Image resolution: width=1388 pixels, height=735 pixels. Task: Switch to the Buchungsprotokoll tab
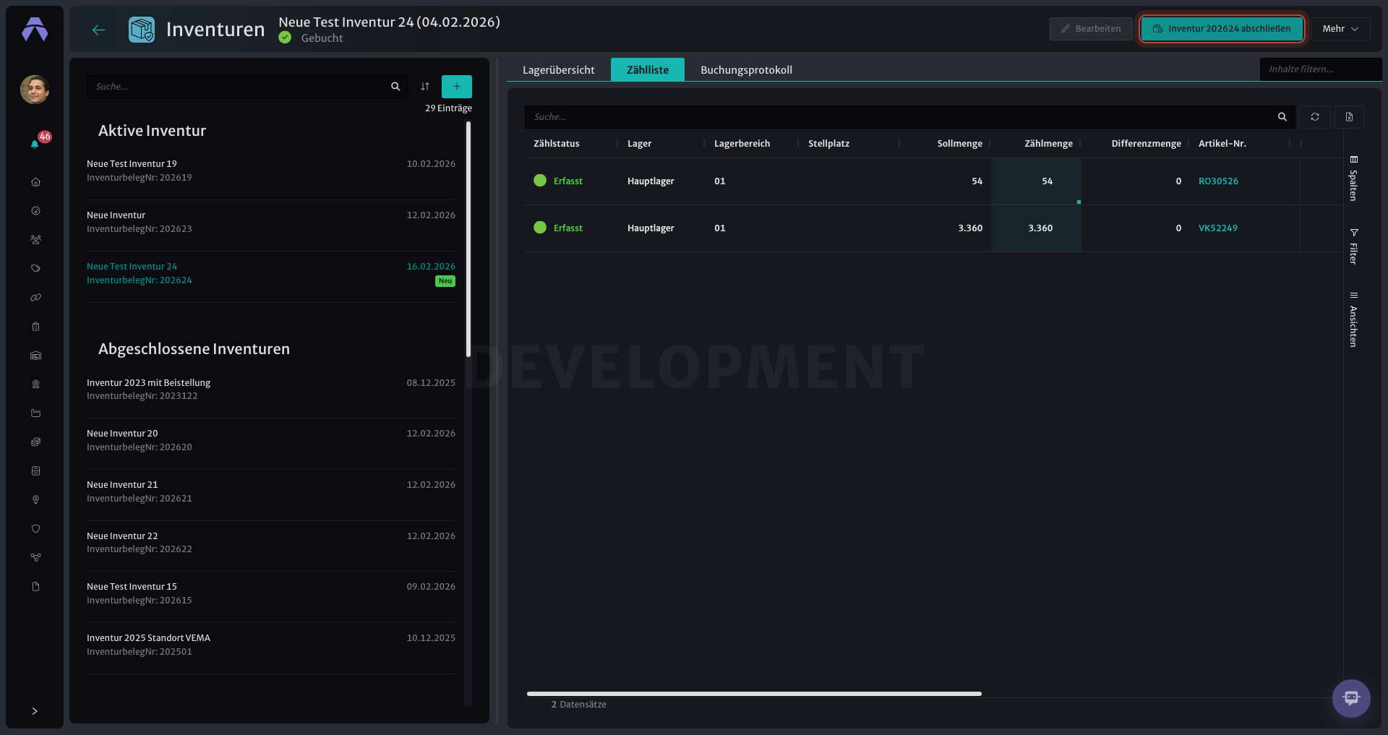coord(746,70)
